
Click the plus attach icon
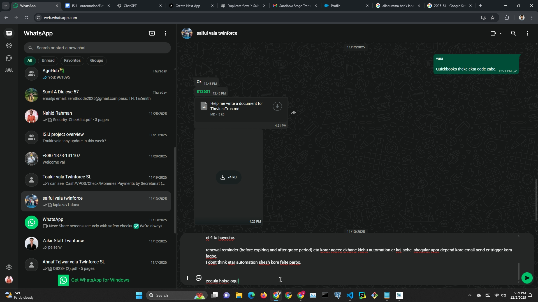coord(187,278)
